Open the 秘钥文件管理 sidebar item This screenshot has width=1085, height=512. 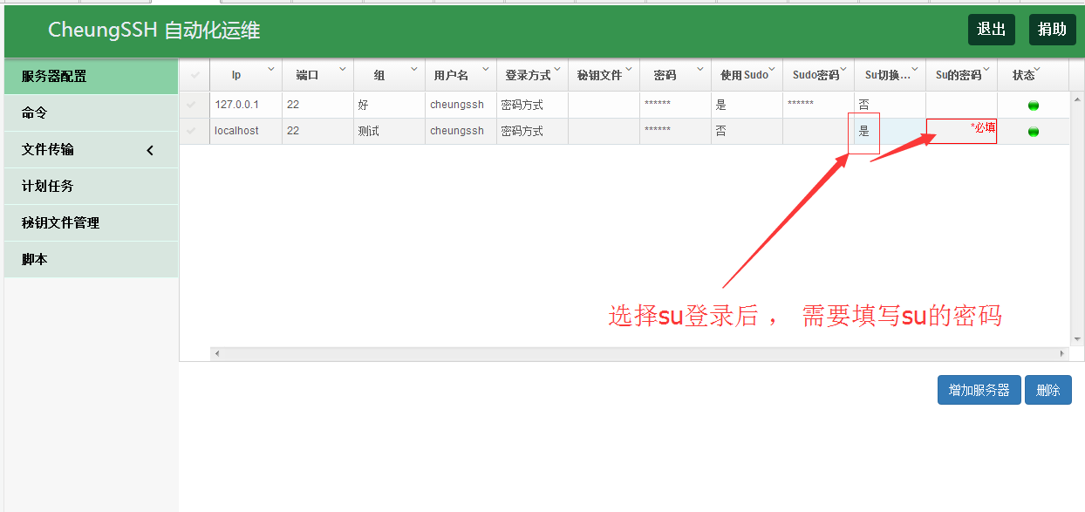tap(92, 222)
